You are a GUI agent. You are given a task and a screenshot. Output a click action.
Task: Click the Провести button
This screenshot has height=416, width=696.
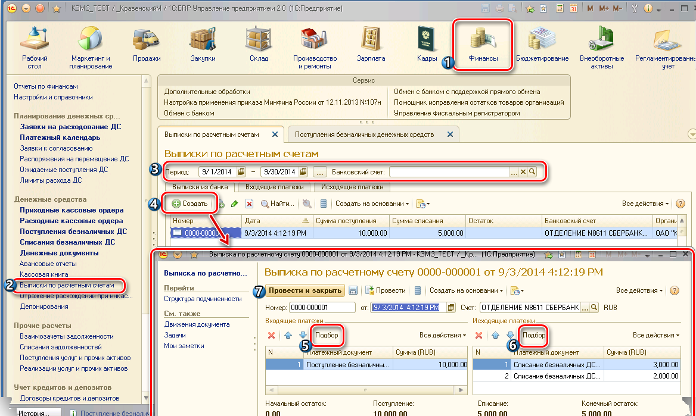coord(386,290)
